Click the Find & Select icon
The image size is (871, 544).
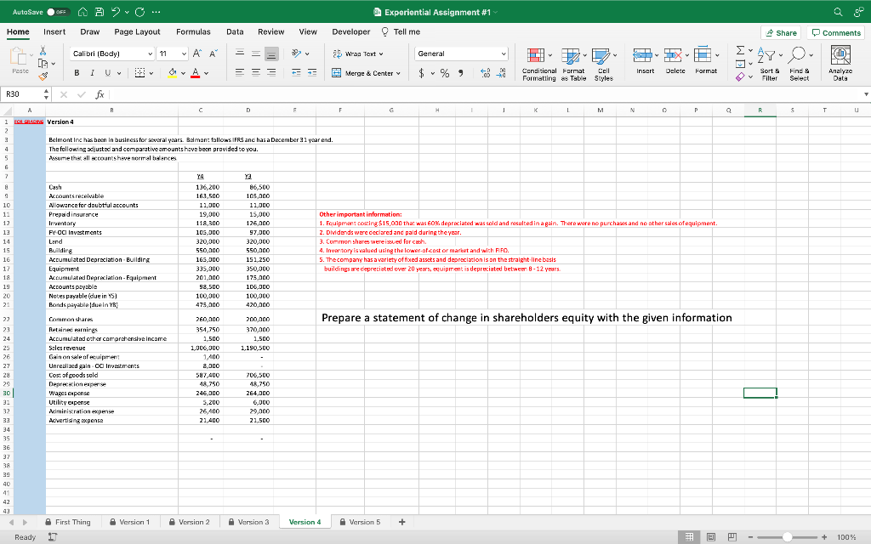800,64
